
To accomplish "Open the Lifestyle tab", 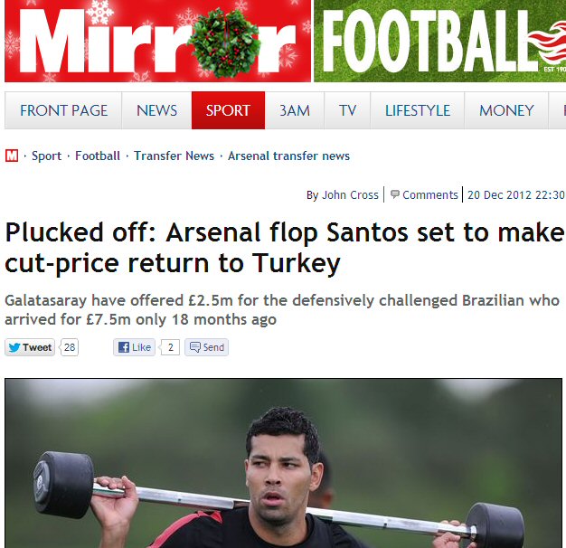I will (418, 110).
